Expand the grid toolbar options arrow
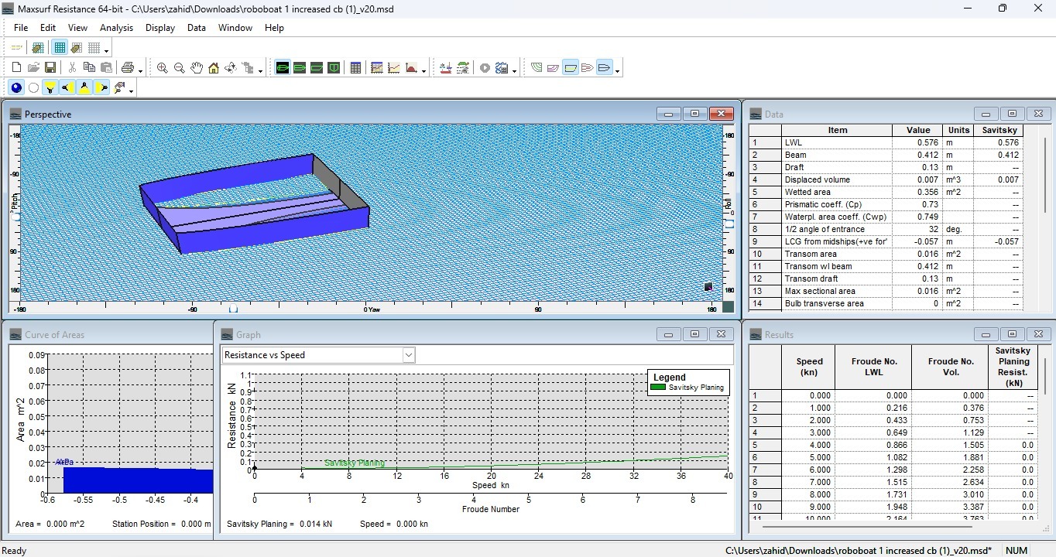 coord(106,50)
